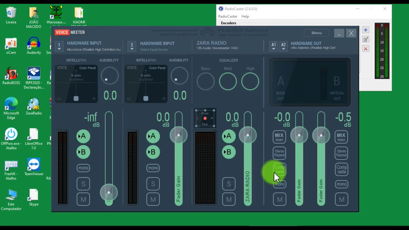
Task: Click the Fader Gain knob for -0.5 dB bus
Action: tap(321, 135)
